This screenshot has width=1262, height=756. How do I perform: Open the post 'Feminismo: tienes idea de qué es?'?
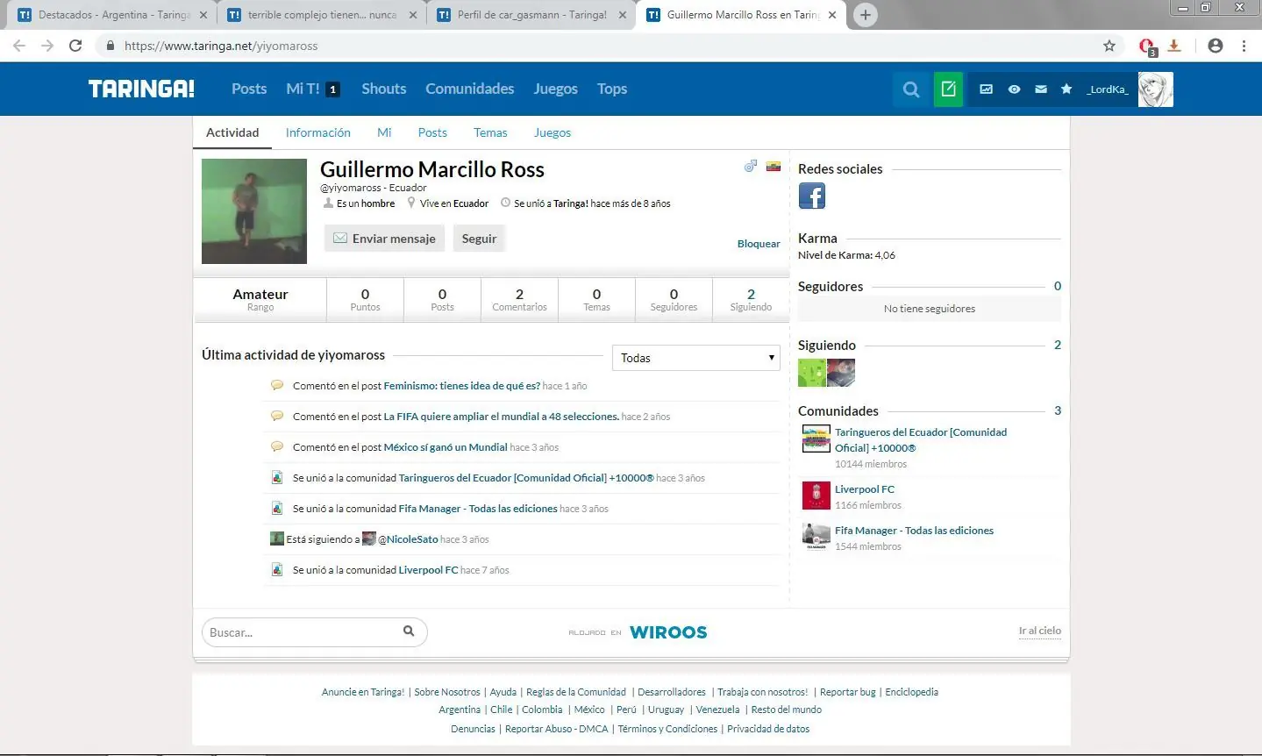point(462,386)
